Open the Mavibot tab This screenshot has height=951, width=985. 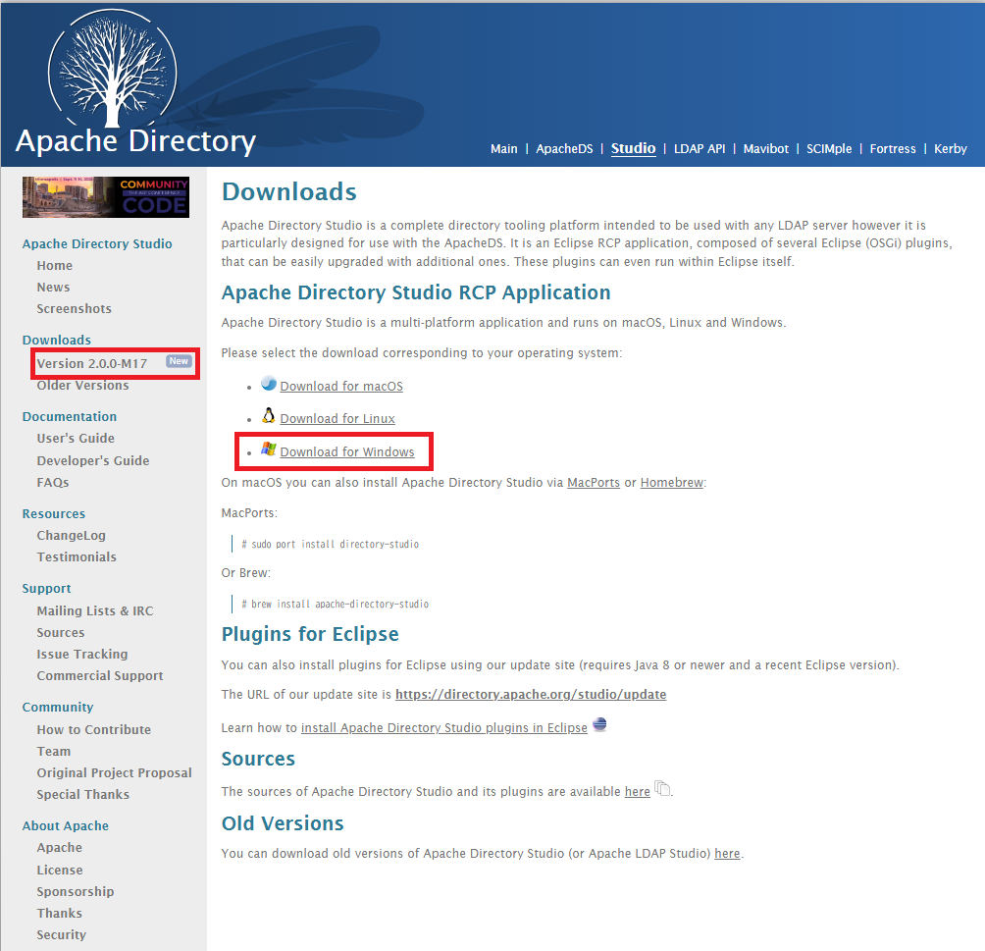(x=766, y=149)
